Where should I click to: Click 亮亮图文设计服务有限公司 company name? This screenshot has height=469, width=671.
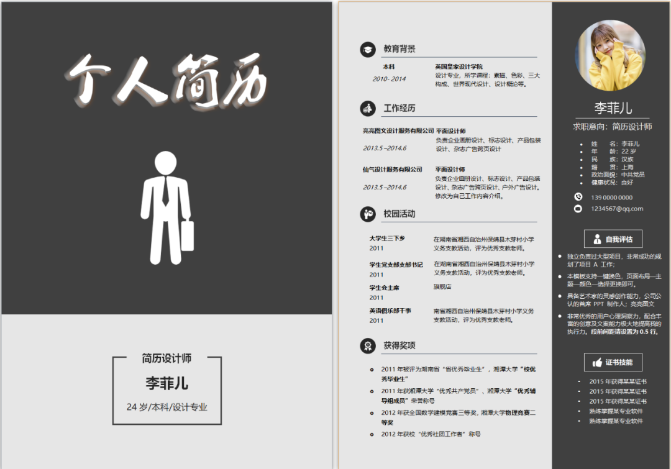398,130
